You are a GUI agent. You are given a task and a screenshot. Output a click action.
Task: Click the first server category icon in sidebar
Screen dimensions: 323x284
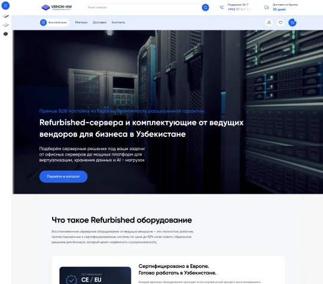[5, 16]
